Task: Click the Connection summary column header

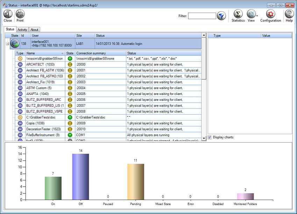Action: coord(101,53)
